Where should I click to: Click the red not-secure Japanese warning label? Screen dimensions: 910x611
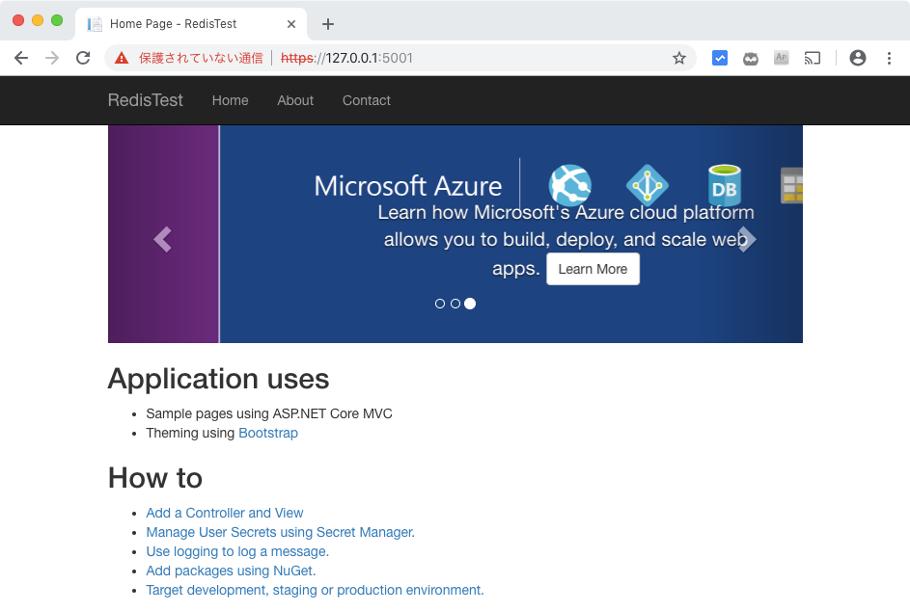click(201, 58)
